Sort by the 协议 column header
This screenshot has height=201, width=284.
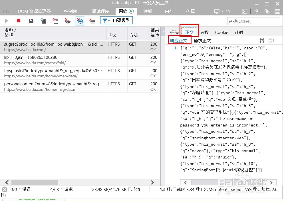[x=117, y=33]
